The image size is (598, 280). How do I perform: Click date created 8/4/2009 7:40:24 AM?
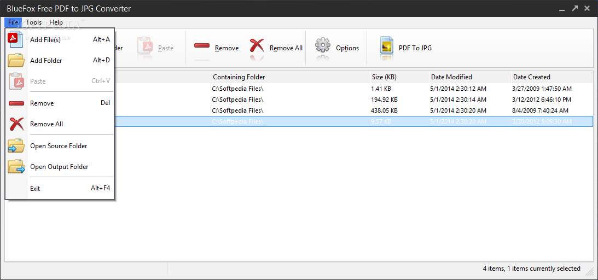(x=541, y=110)
